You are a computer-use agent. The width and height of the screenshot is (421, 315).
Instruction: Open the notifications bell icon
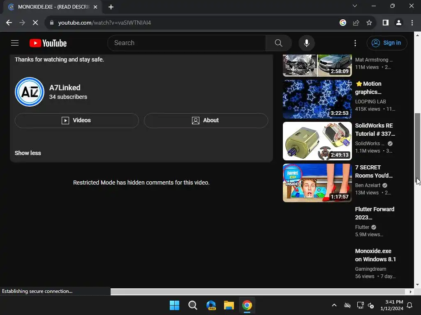[x=410, y=305]
